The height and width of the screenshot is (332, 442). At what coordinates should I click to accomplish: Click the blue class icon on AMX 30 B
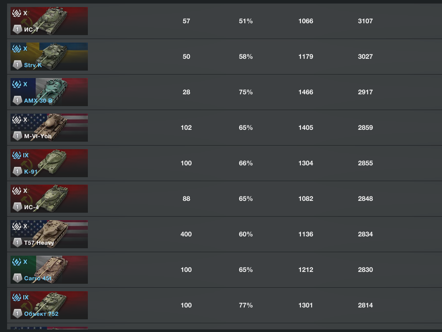[17, 84]
